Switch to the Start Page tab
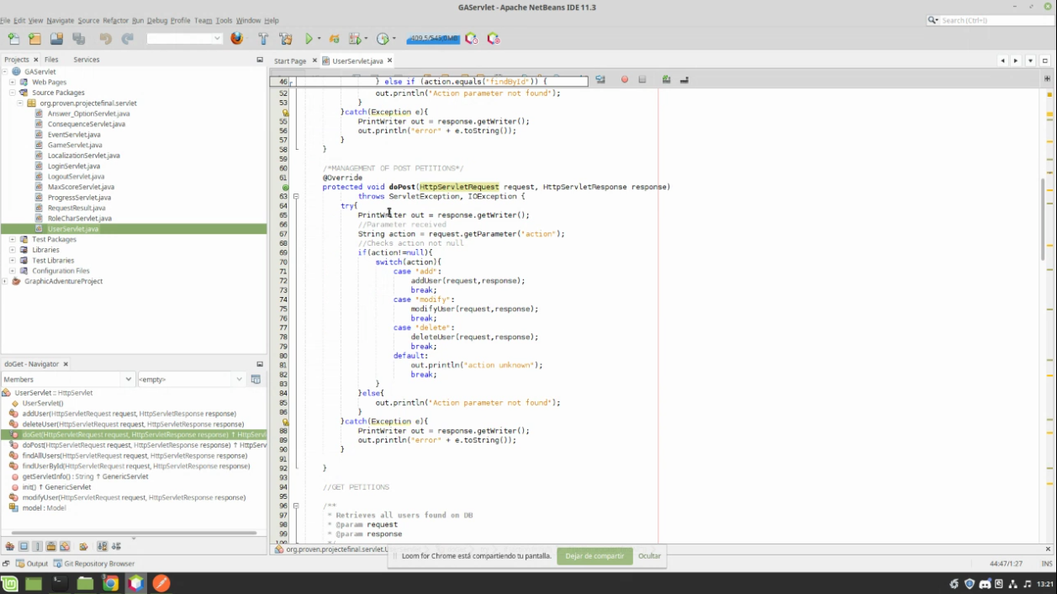The image size is (1057, 594). coord(288,61)
